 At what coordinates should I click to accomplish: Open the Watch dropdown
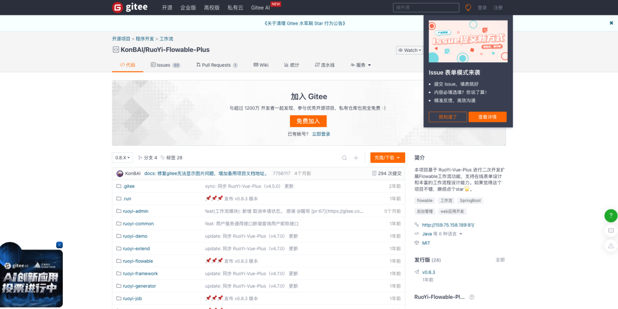410,50
